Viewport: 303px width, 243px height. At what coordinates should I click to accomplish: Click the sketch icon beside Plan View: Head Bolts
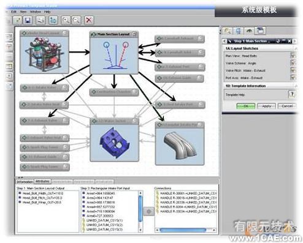coord(293,56)
